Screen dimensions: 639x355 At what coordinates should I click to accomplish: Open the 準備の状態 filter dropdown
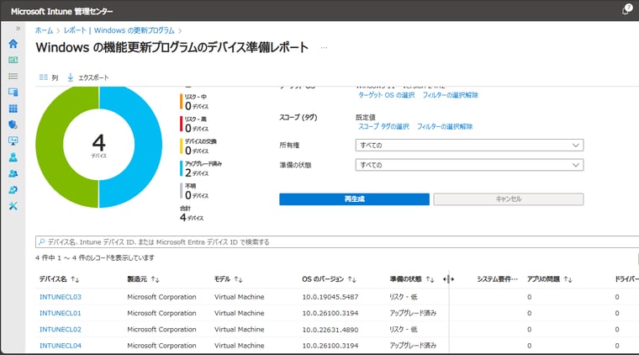[469, 165]
